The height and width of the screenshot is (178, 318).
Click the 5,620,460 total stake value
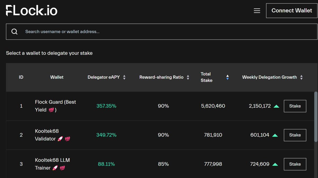(213, 106)
